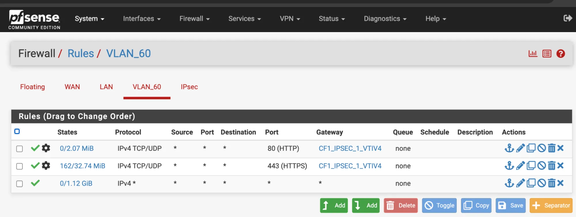Show the firewall log list icon
576x217 pixels.
[547, 54]
